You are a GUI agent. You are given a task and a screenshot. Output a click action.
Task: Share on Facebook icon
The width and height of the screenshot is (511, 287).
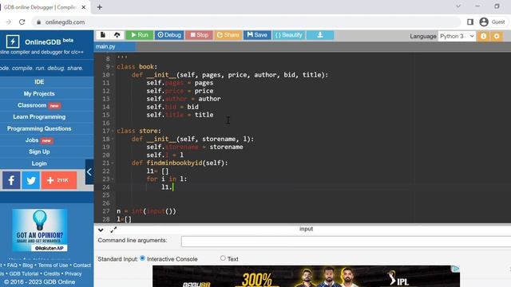click(11, 180)
